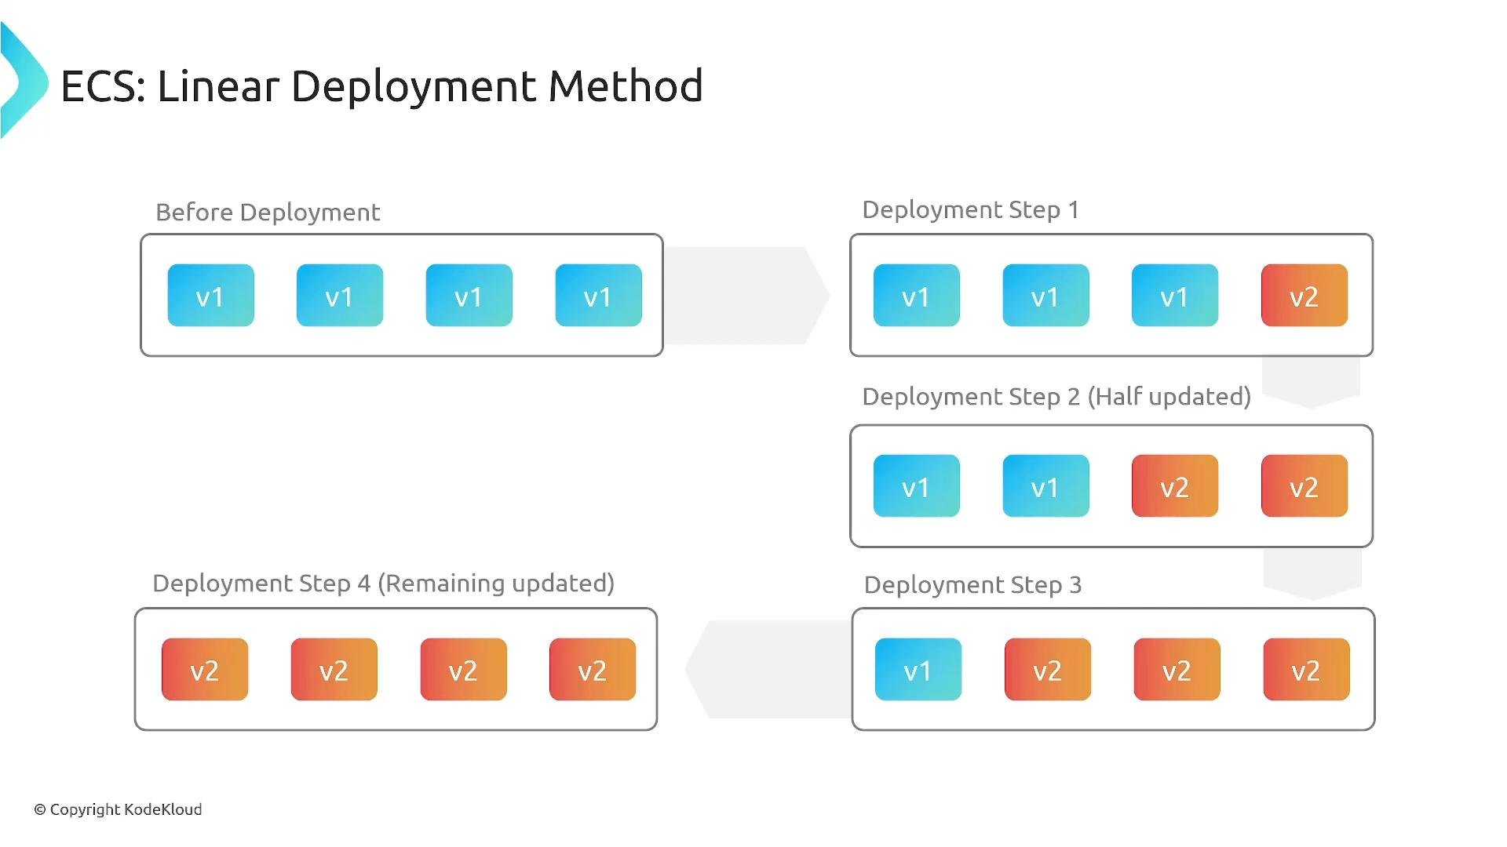Screen dimensions: 1507x847
Task: Select 'Deployment Step 2 (Half updated)' label
Action: [x=1056, y=397]
